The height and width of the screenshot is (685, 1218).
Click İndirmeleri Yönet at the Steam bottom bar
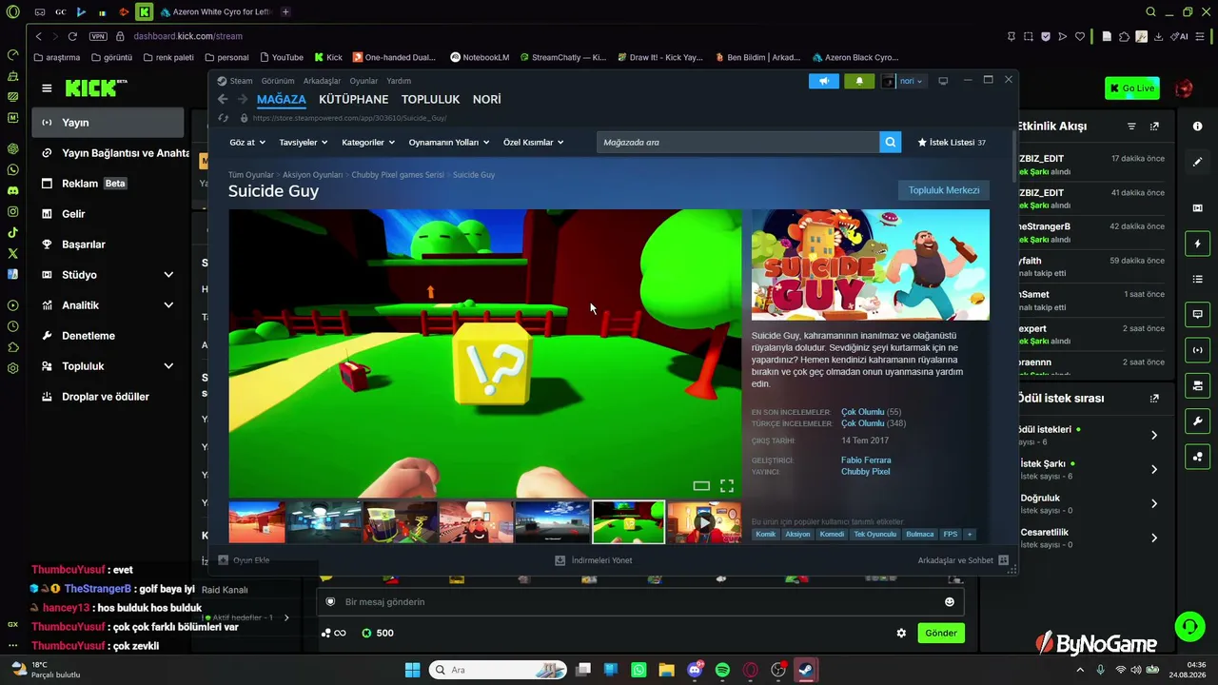coord(594,560)
